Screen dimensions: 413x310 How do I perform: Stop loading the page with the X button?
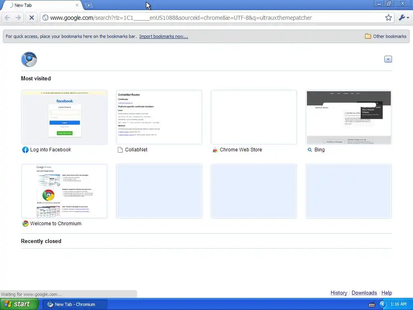(31, 18)
